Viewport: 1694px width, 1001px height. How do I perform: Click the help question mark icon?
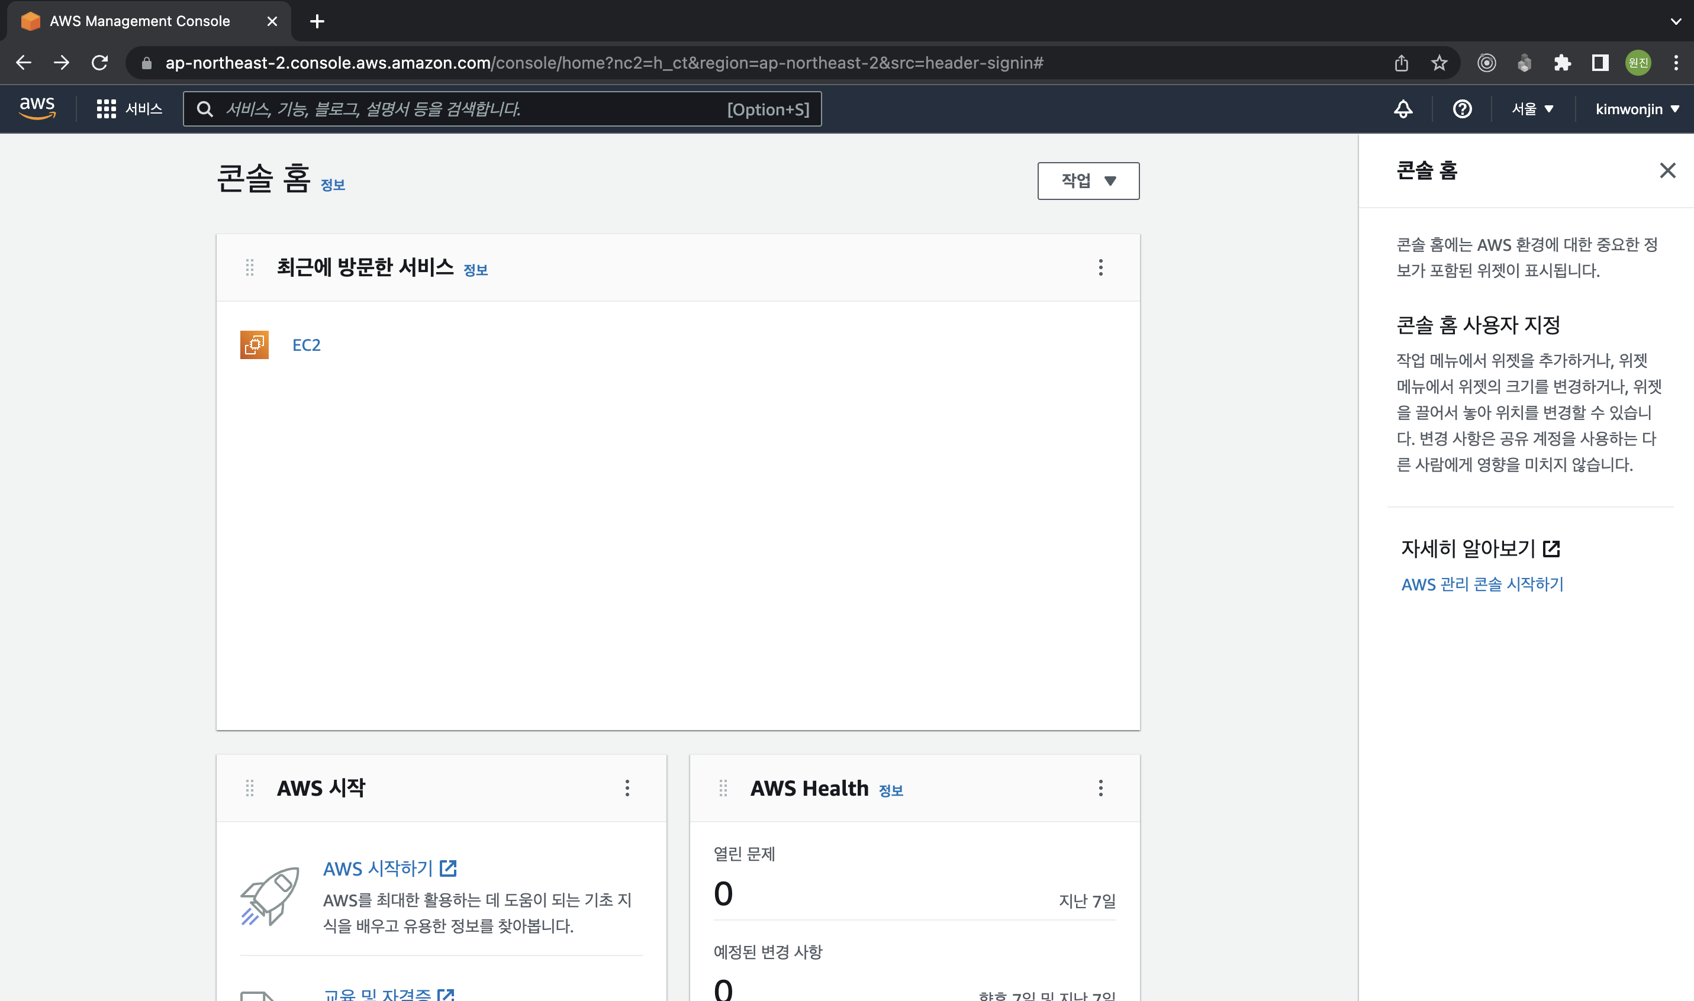tap(1462, 109)
